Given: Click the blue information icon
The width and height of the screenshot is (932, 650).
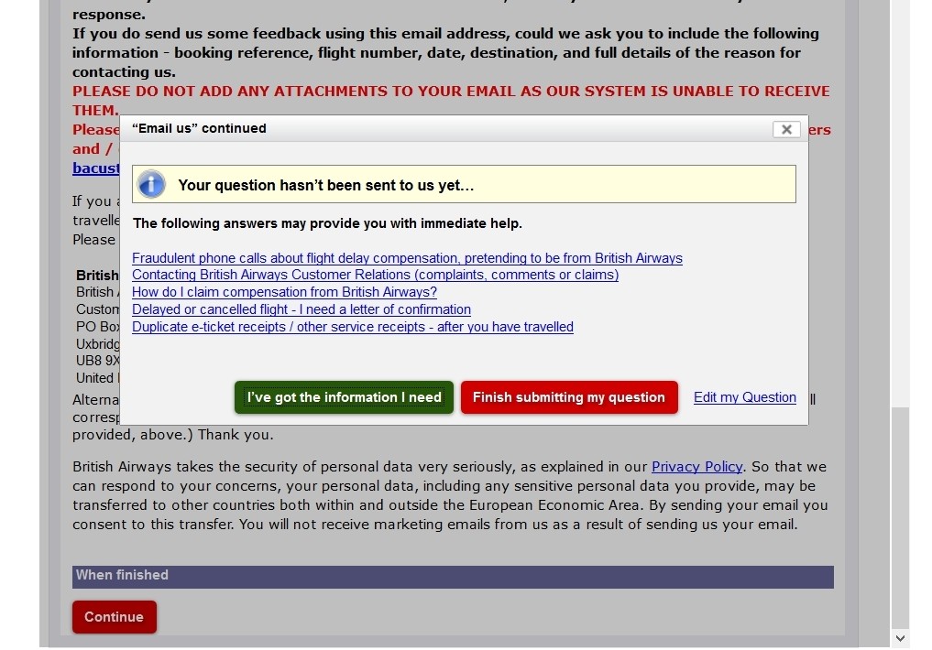Looking at the screenshot, I should pos(151,184).
